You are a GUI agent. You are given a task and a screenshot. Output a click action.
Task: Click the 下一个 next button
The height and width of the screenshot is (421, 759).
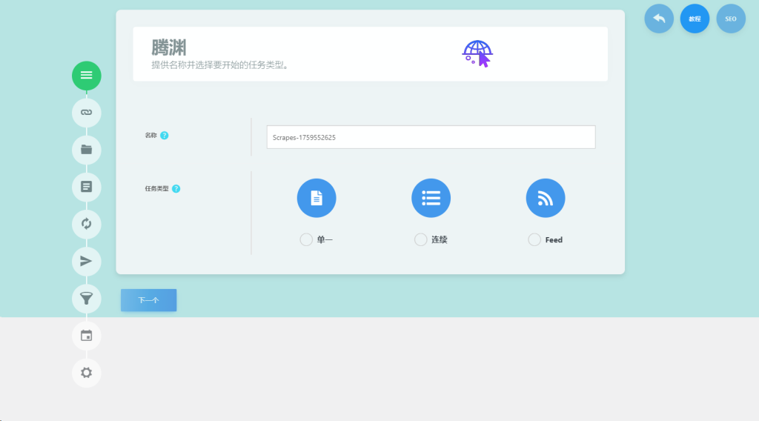point(149,300)
